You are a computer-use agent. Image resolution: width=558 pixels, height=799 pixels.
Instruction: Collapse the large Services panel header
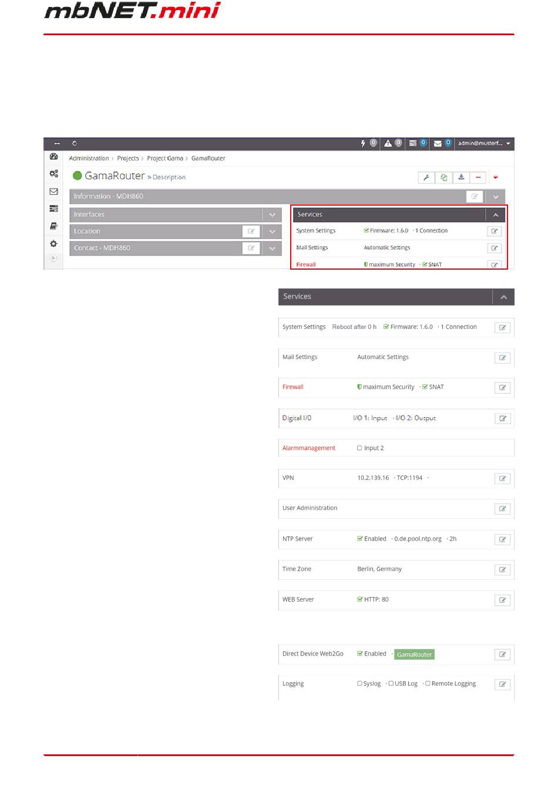[x=503, y=297]
